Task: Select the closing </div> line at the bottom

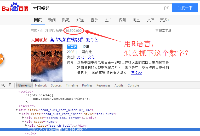Action: pos(30,133)
